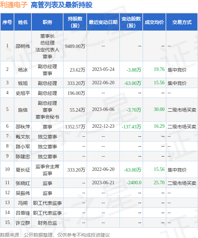This screenshot has height=238, width=198.
Task: Click the 高管列表及最新持股 heading
Action: [61, 5]
